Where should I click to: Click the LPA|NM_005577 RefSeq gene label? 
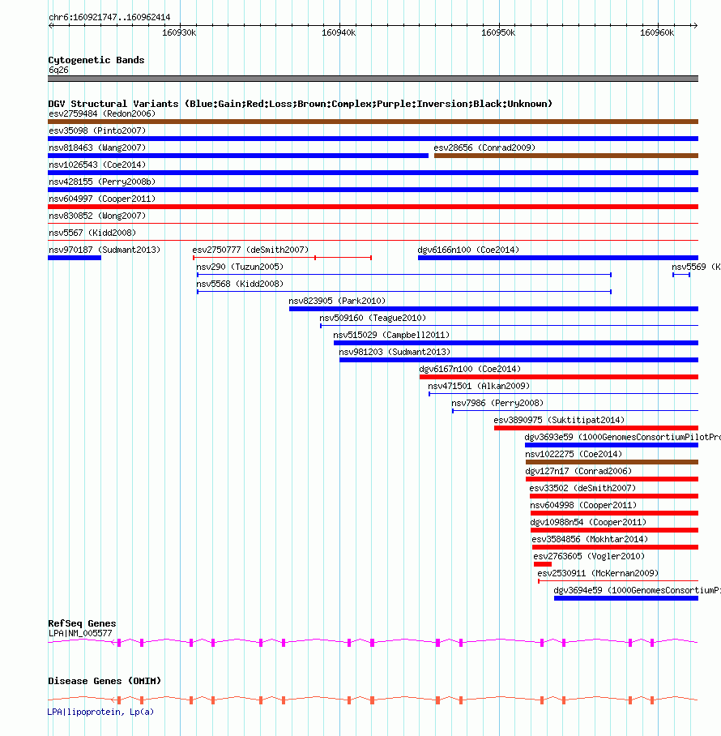point(80,633)
